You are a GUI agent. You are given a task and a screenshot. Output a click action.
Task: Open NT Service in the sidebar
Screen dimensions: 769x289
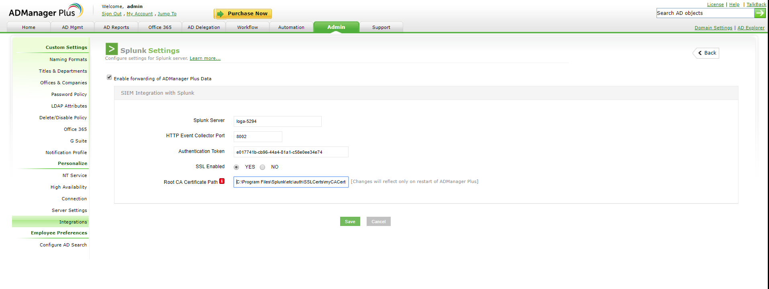tap(75, 175)
